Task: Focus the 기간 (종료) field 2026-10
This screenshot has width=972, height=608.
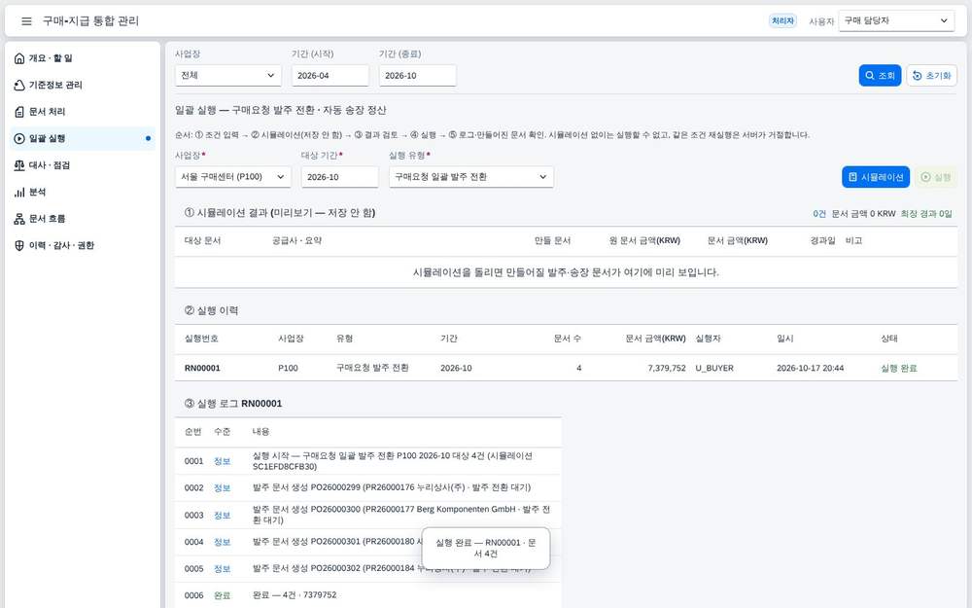Action: click(417, 76)
